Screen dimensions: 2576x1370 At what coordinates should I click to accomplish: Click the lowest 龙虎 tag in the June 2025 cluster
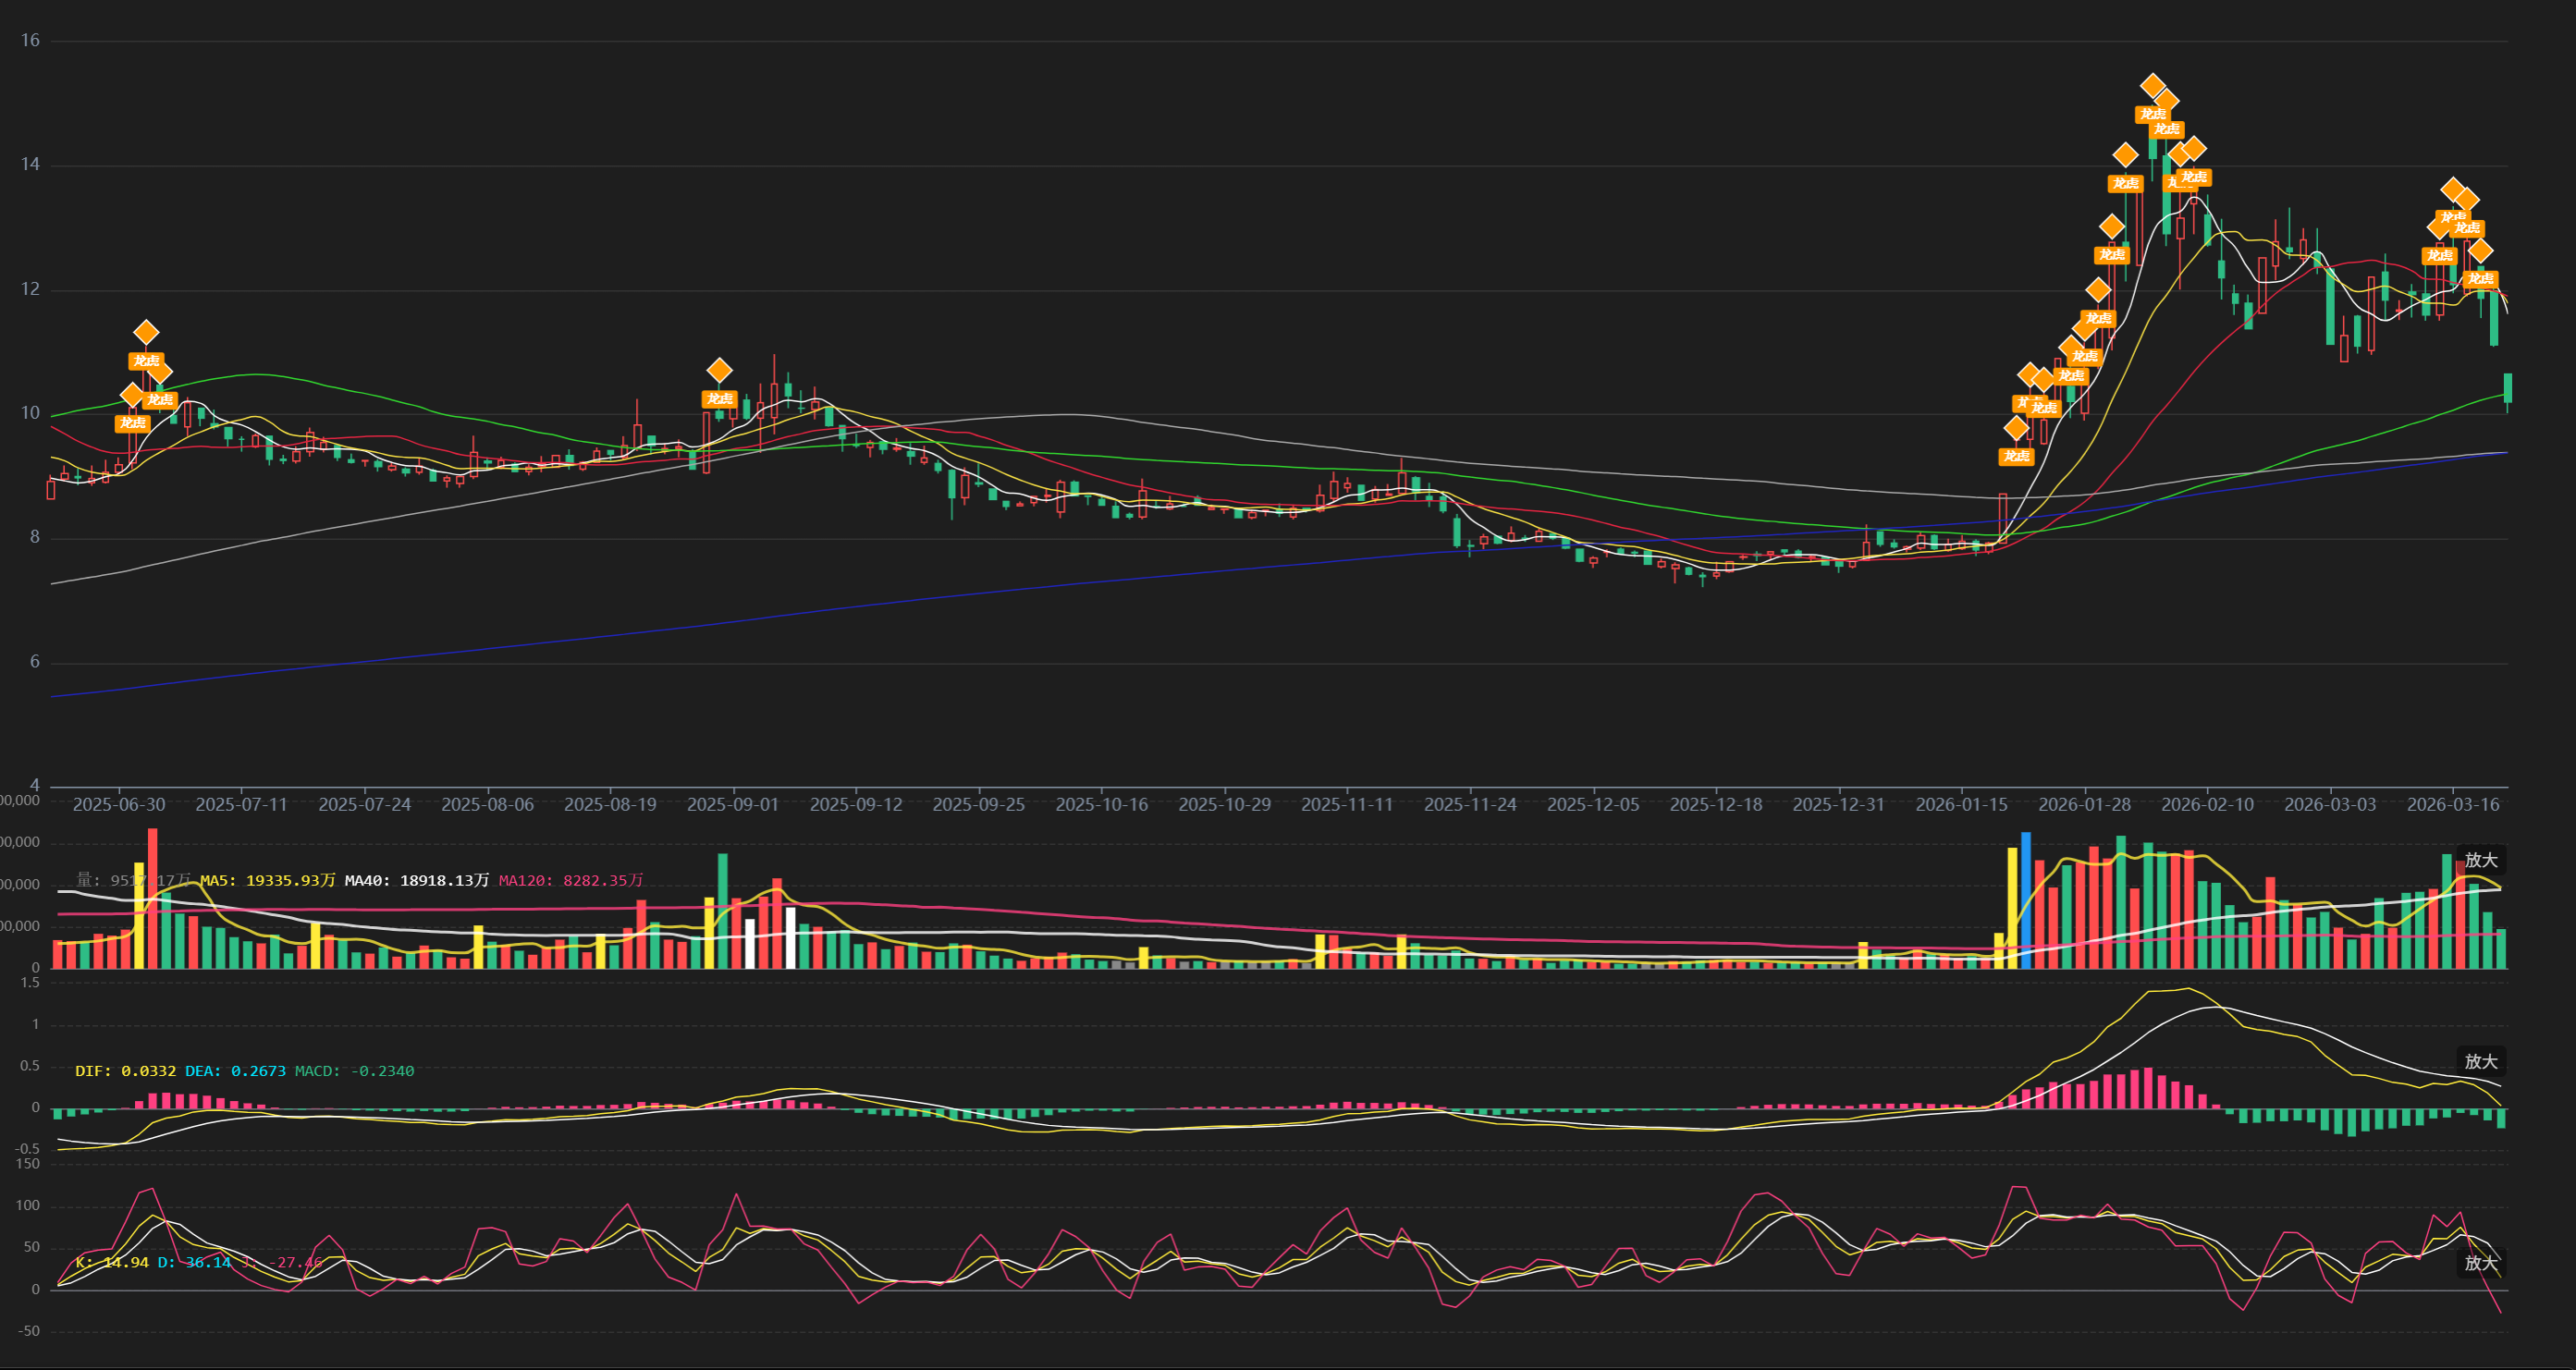pyautogui.click(x=132, y=423)
